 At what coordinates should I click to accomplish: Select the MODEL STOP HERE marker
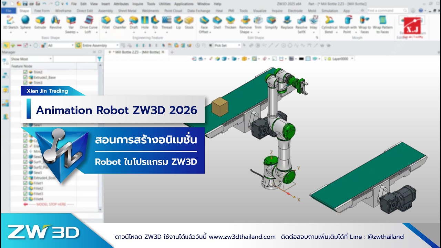[48, 204]
